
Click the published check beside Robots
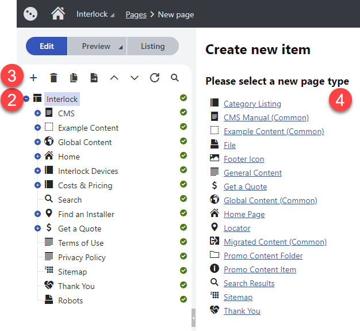183,299
